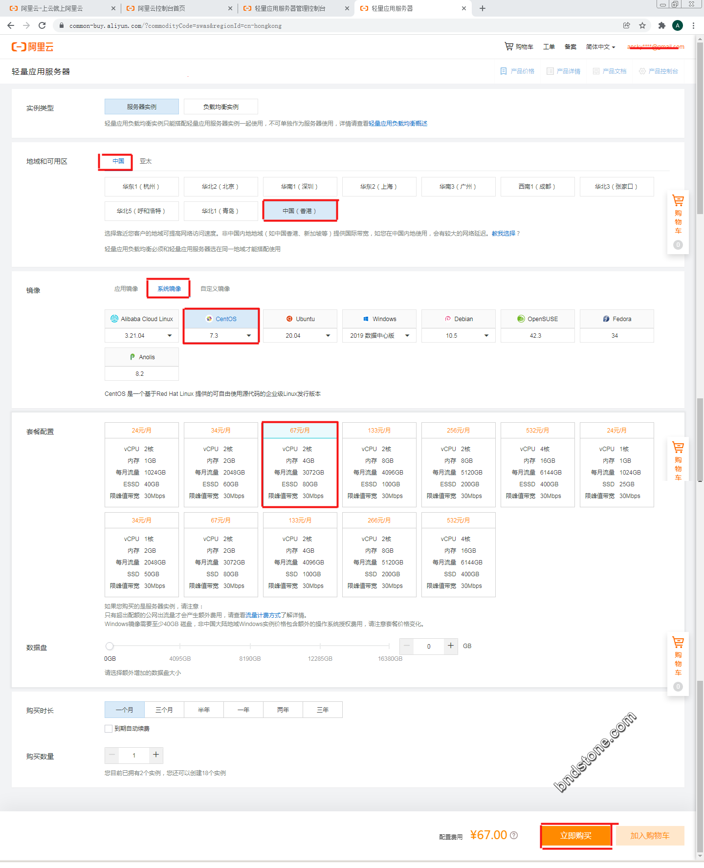Select the 256元/月 plan card
The image size is (704, 868).
pos(459,465)
